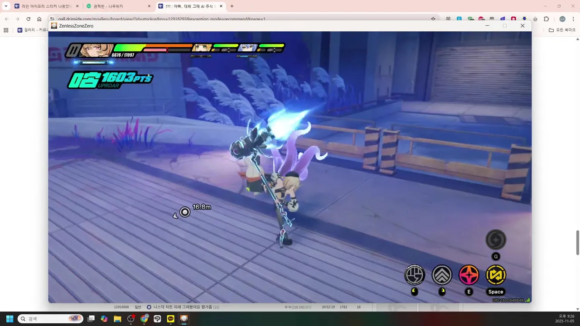This screenshot has height=326, width=580.
Task: Click the objective waypoint marker showing 16.8m
Action: point(185,212)
